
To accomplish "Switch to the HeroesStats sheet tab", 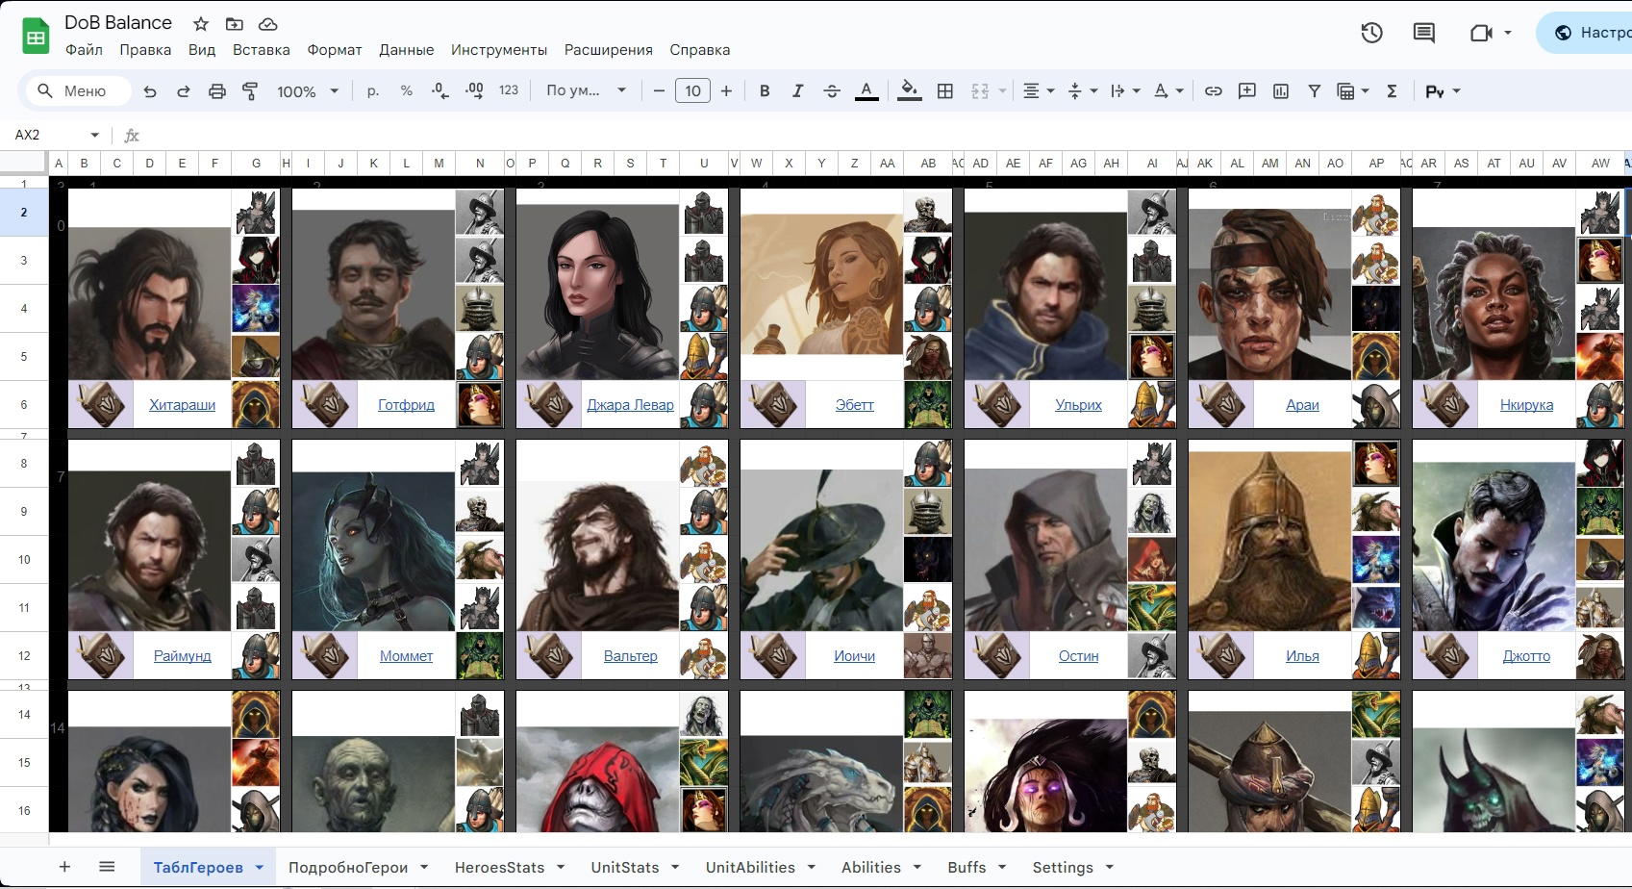I will pos(499,868).
